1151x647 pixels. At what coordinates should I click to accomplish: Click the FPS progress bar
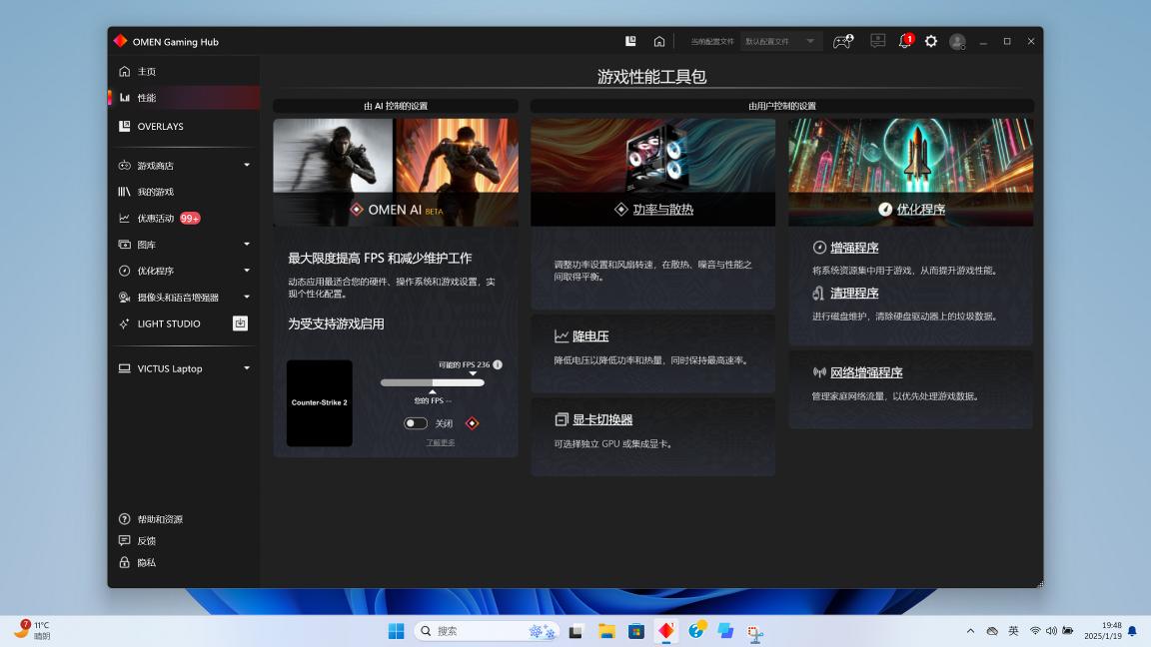click(x=432, y=382)
